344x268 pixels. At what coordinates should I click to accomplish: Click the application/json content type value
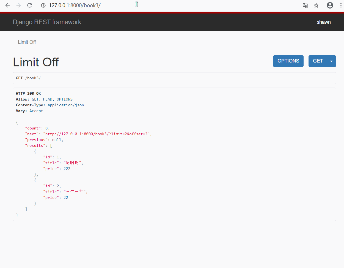[x=66, y=105]
